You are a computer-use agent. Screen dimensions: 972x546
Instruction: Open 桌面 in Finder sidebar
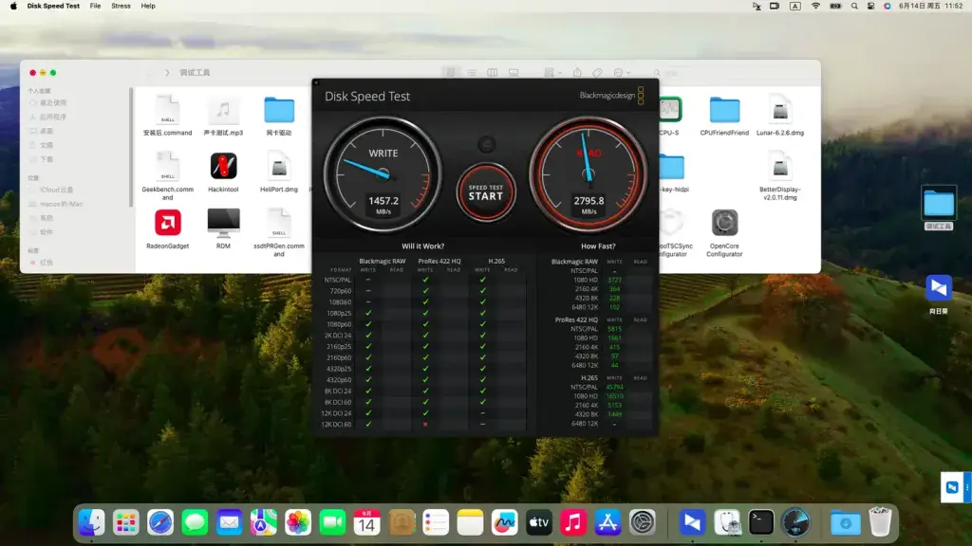47,131
